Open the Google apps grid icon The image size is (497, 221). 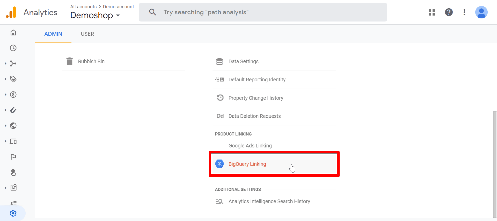[x=432, y=12]
